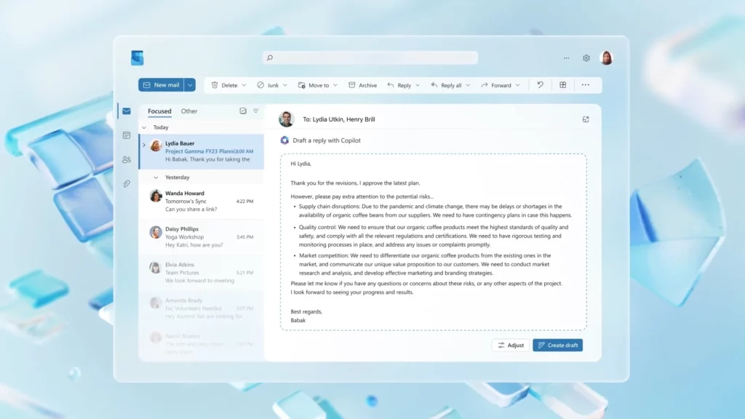Click Elvia Atkins' avatar in list
The width and height of the screenshot is (745, 419).
(x=156, y=268)
